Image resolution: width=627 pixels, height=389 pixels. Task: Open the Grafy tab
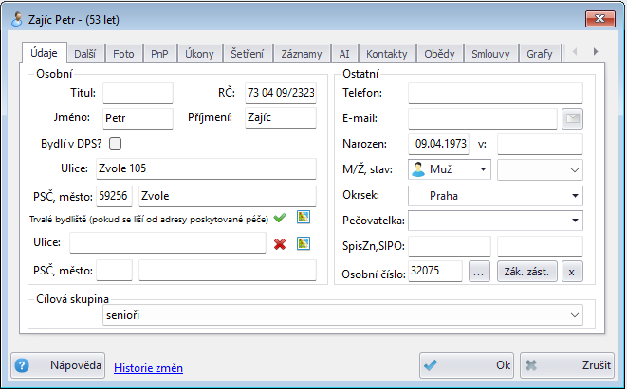(540, 54)
